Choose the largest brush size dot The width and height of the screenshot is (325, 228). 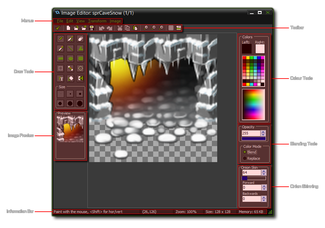(80, 104)
